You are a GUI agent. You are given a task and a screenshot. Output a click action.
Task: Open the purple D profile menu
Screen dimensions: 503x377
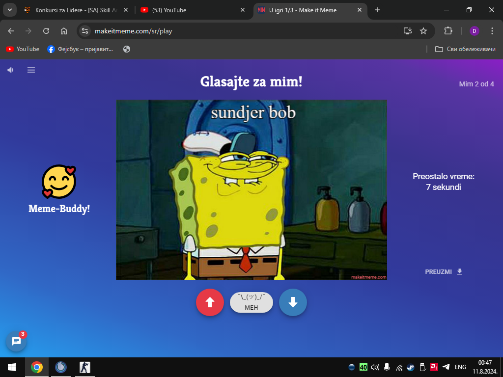pyautogui.click(x=475, y=31)
